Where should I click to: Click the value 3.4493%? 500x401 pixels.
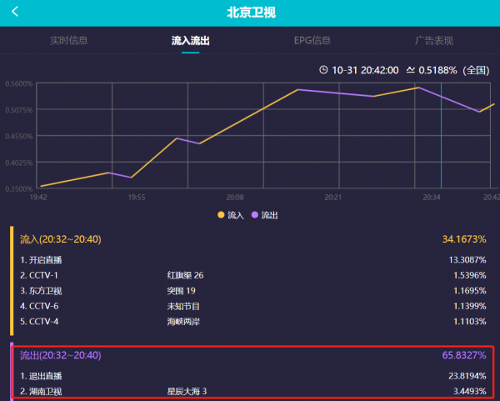coord(470,392)
